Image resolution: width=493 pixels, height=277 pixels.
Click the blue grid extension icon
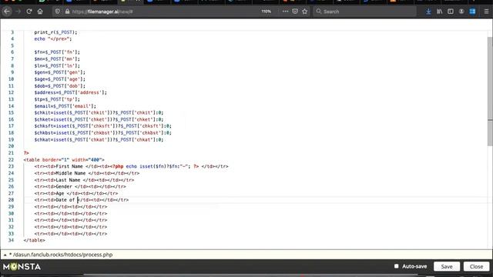tap(472, 12)
